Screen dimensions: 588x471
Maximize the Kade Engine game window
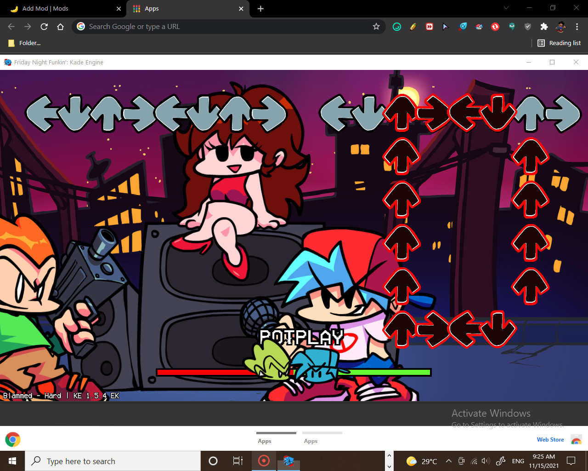pyautogui.click(x=552, y=62)
